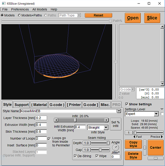Click the Inset Surface input field
Image resolution: width=165 pixels, height=166 pixels.
tap(41, 145)
